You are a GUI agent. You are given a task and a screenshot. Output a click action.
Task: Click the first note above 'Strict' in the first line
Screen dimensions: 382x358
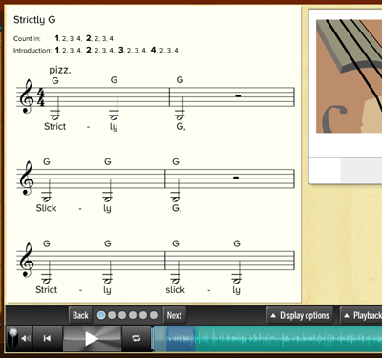click(55, 108)
